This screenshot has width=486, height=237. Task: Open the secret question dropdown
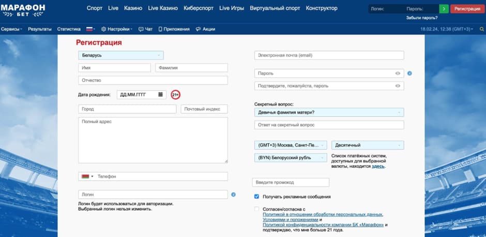[x=329, y=112]
